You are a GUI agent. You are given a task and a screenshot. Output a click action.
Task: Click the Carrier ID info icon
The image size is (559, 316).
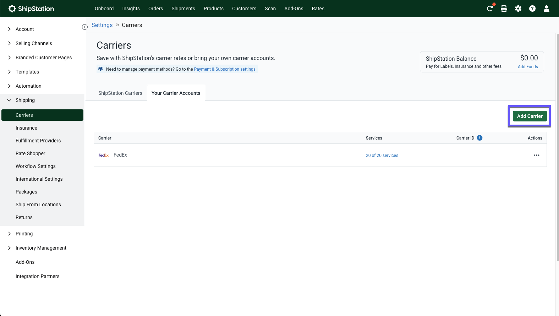pyautogui.click(x=480, y=138)
